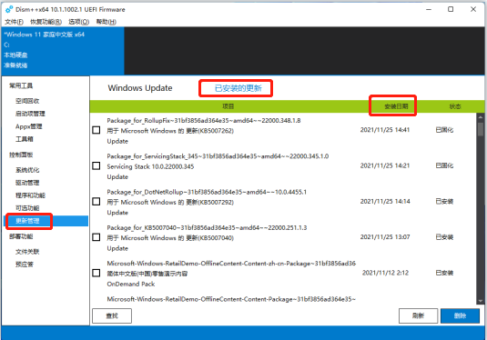Click the RetailDemo-OfflineContent-Content-zh-cn-Package name text
Viewport: 487px width, 340px height.
pos(231,264)
